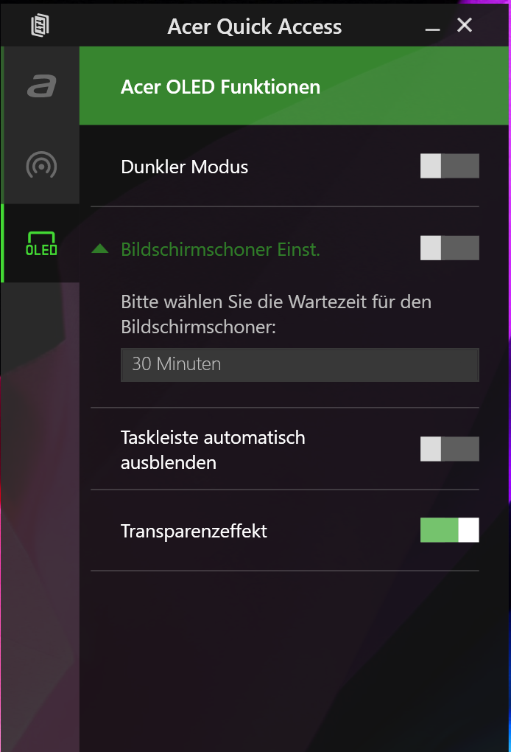Collapse section using green triangle arrow
This screenshot has width=511, height=752.
(x=100, y=248)
